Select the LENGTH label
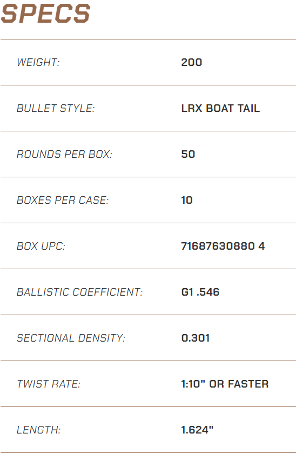Viewport: 296px width, 460px height. [38, 430]
